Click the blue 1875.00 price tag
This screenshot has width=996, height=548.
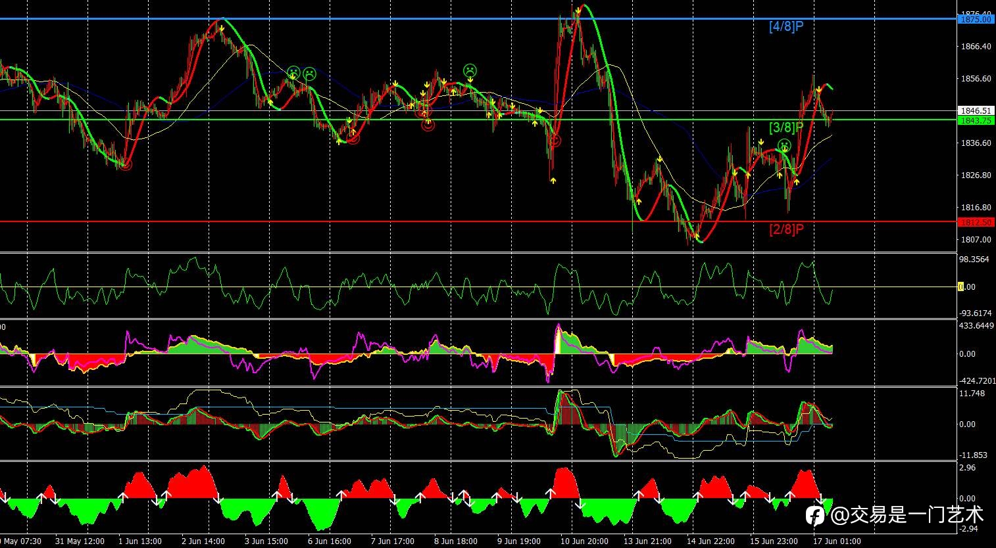(x=976, y=20)
